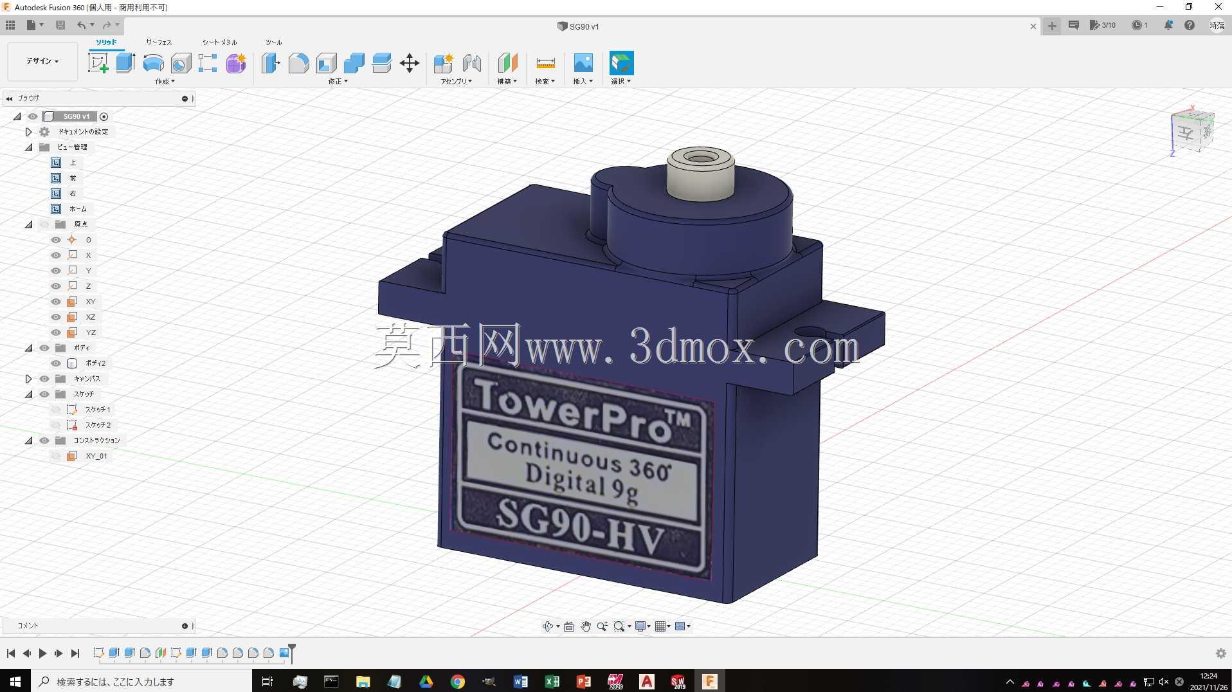Select the Combine tool
This screenshot has width=1232, height=692.
pos(354,63)
